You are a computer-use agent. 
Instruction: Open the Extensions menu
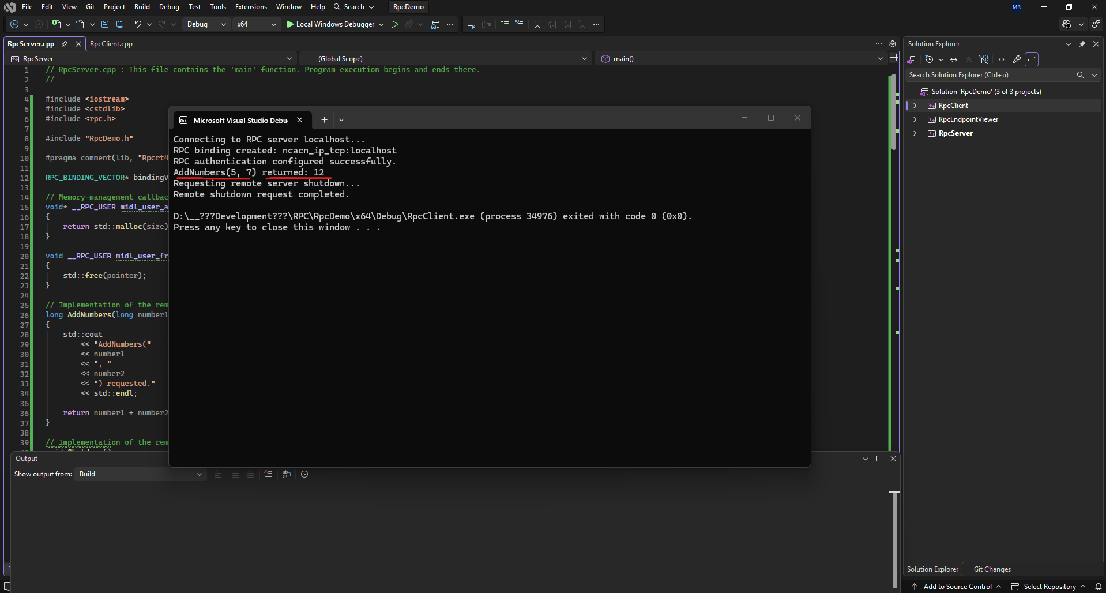(251, 7)
